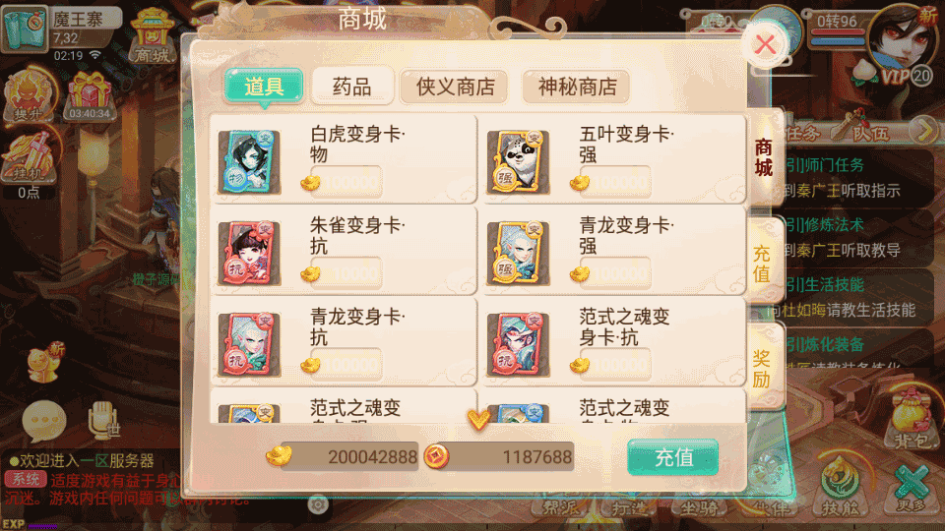Open the 技能 skills icon
The height and width of the screenshot is (531, 945).
(x=840, y=488)
